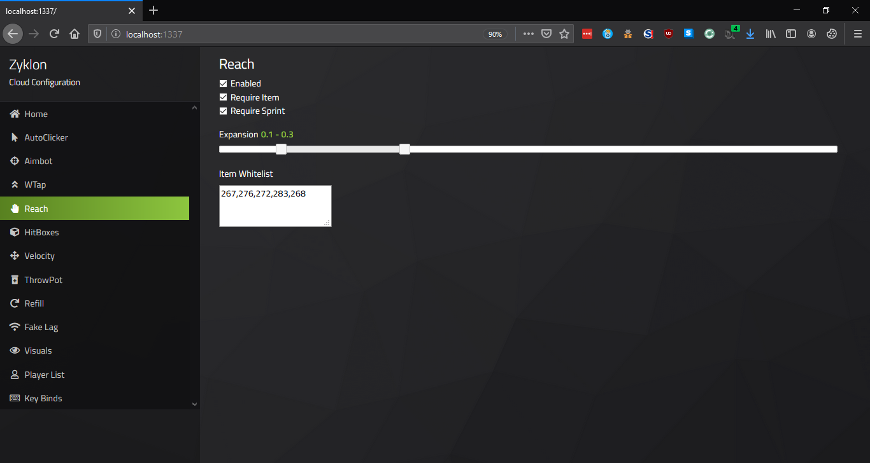The height and width of the screenshot is (463, 870).
Task: Bookmark this page with star icon
Action: pos(564,34)
